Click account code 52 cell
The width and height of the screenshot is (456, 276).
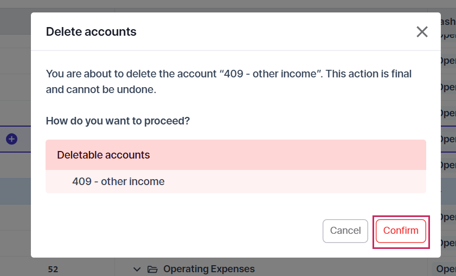53,269
